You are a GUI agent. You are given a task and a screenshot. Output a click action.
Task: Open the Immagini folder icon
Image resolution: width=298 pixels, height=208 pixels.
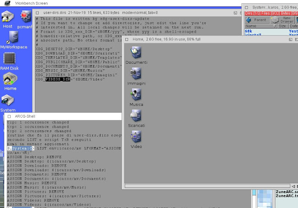click(136, 76)
